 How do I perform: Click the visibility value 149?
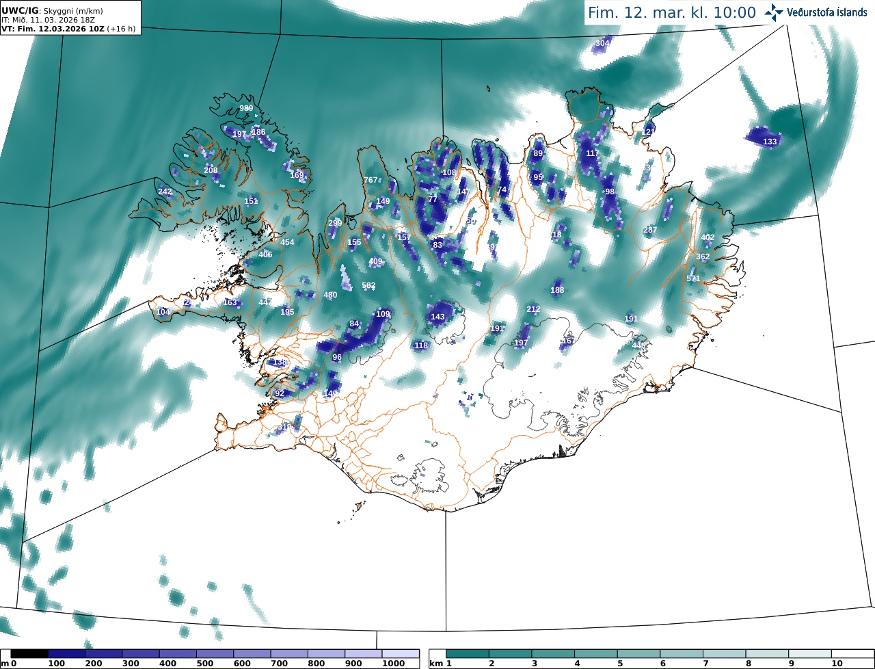point(383,201)
